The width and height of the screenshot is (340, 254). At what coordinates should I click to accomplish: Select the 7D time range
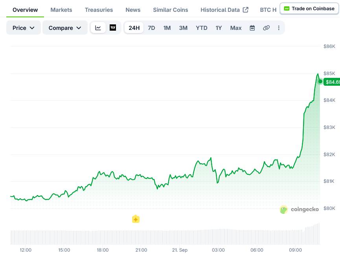pos(151,28)
